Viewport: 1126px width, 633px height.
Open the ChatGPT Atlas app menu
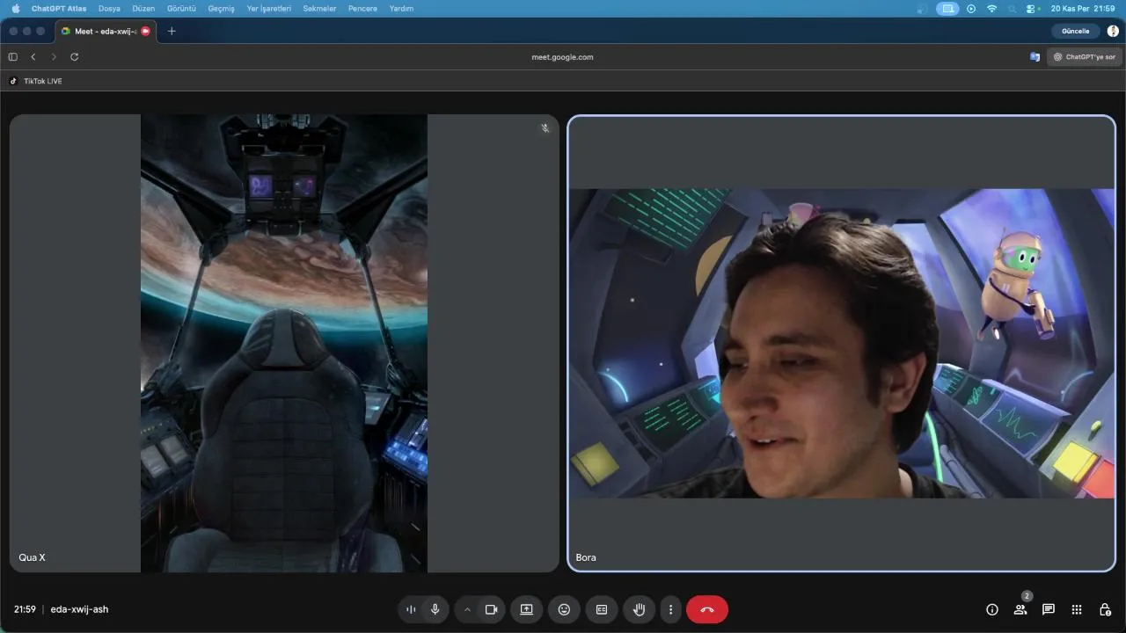(59, 8)
